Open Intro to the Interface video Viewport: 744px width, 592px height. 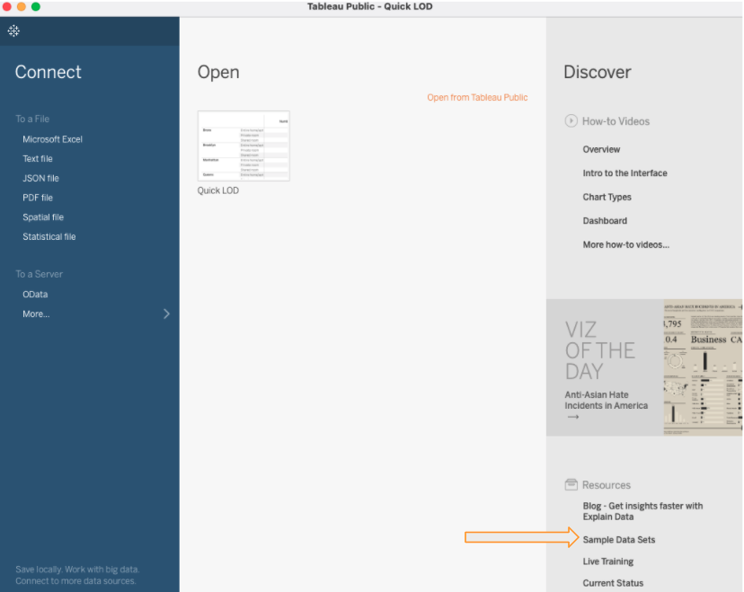click(624, 173)
